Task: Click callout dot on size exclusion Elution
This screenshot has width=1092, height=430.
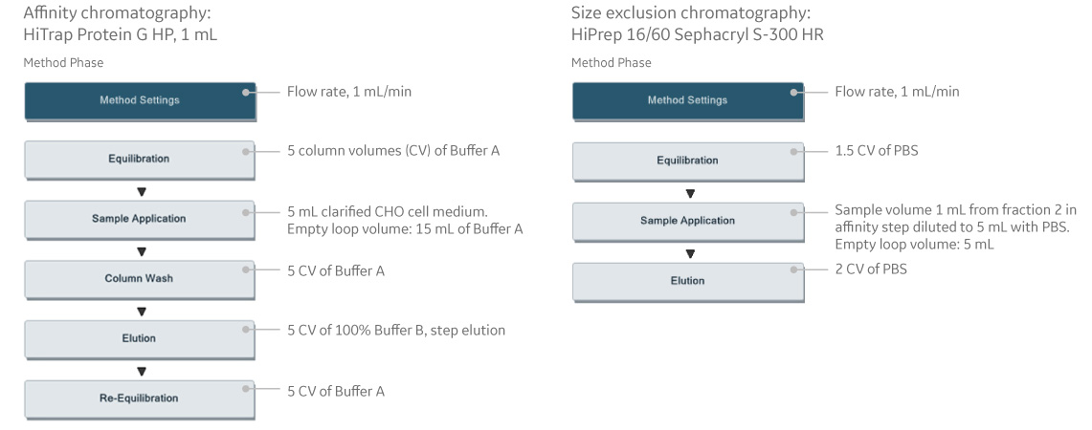Action: point(793,272)
